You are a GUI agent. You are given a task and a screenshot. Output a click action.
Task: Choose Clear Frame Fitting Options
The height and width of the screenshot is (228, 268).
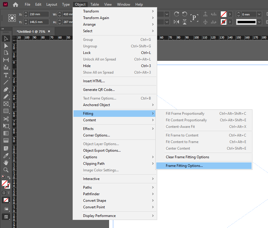[204, 157]
